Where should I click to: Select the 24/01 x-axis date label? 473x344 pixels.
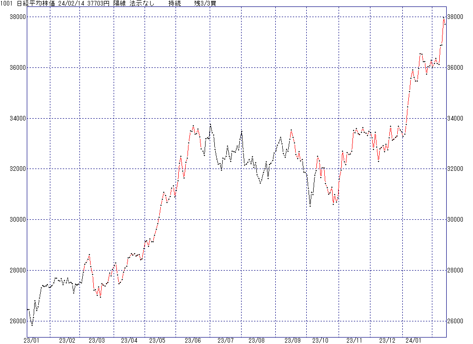coord(413,341)
